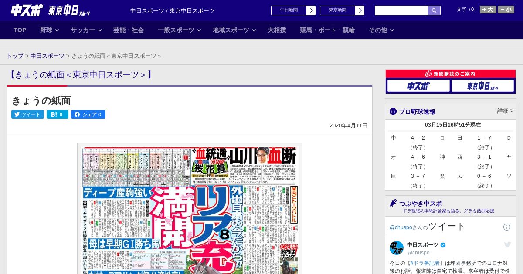523x274 pixels.
Task: Click the Hatena B! bookmark button
Action: click(x=58, y=114)
